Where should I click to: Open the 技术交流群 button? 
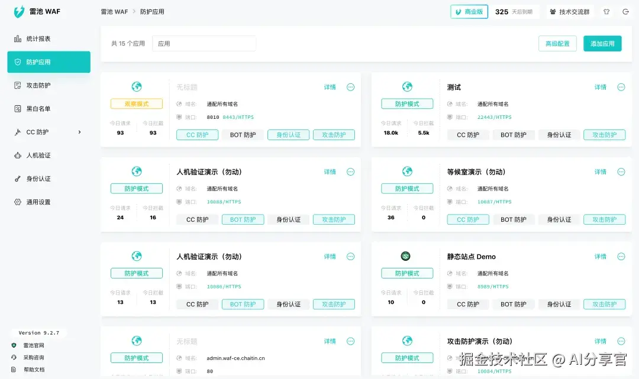[570, 12]
